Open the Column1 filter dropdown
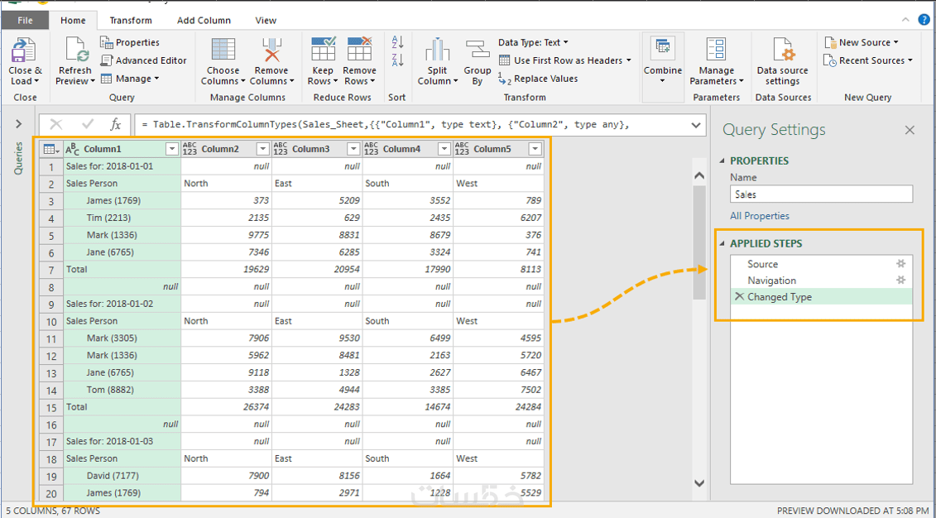Viewport: 936px width, 518px height. click(x=171, y=149)
